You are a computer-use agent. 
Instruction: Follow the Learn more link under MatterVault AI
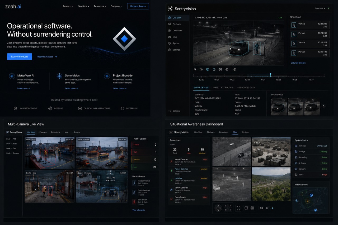pyautogui.click(x=24, y=88)
